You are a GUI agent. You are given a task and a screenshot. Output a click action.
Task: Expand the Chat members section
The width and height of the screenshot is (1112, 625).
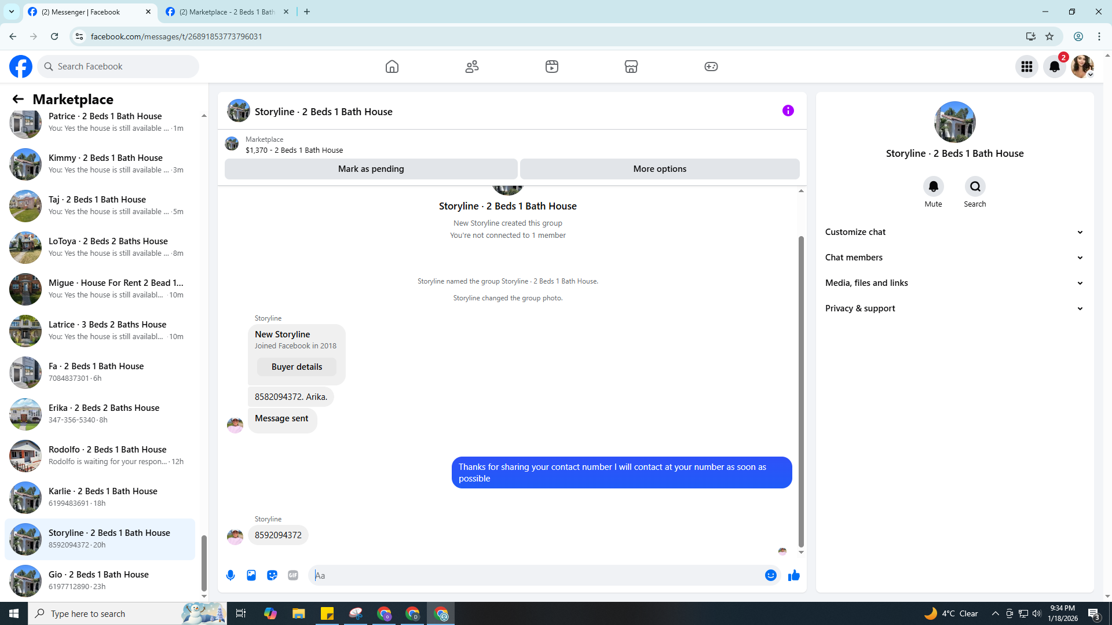(x=954, y=258)
